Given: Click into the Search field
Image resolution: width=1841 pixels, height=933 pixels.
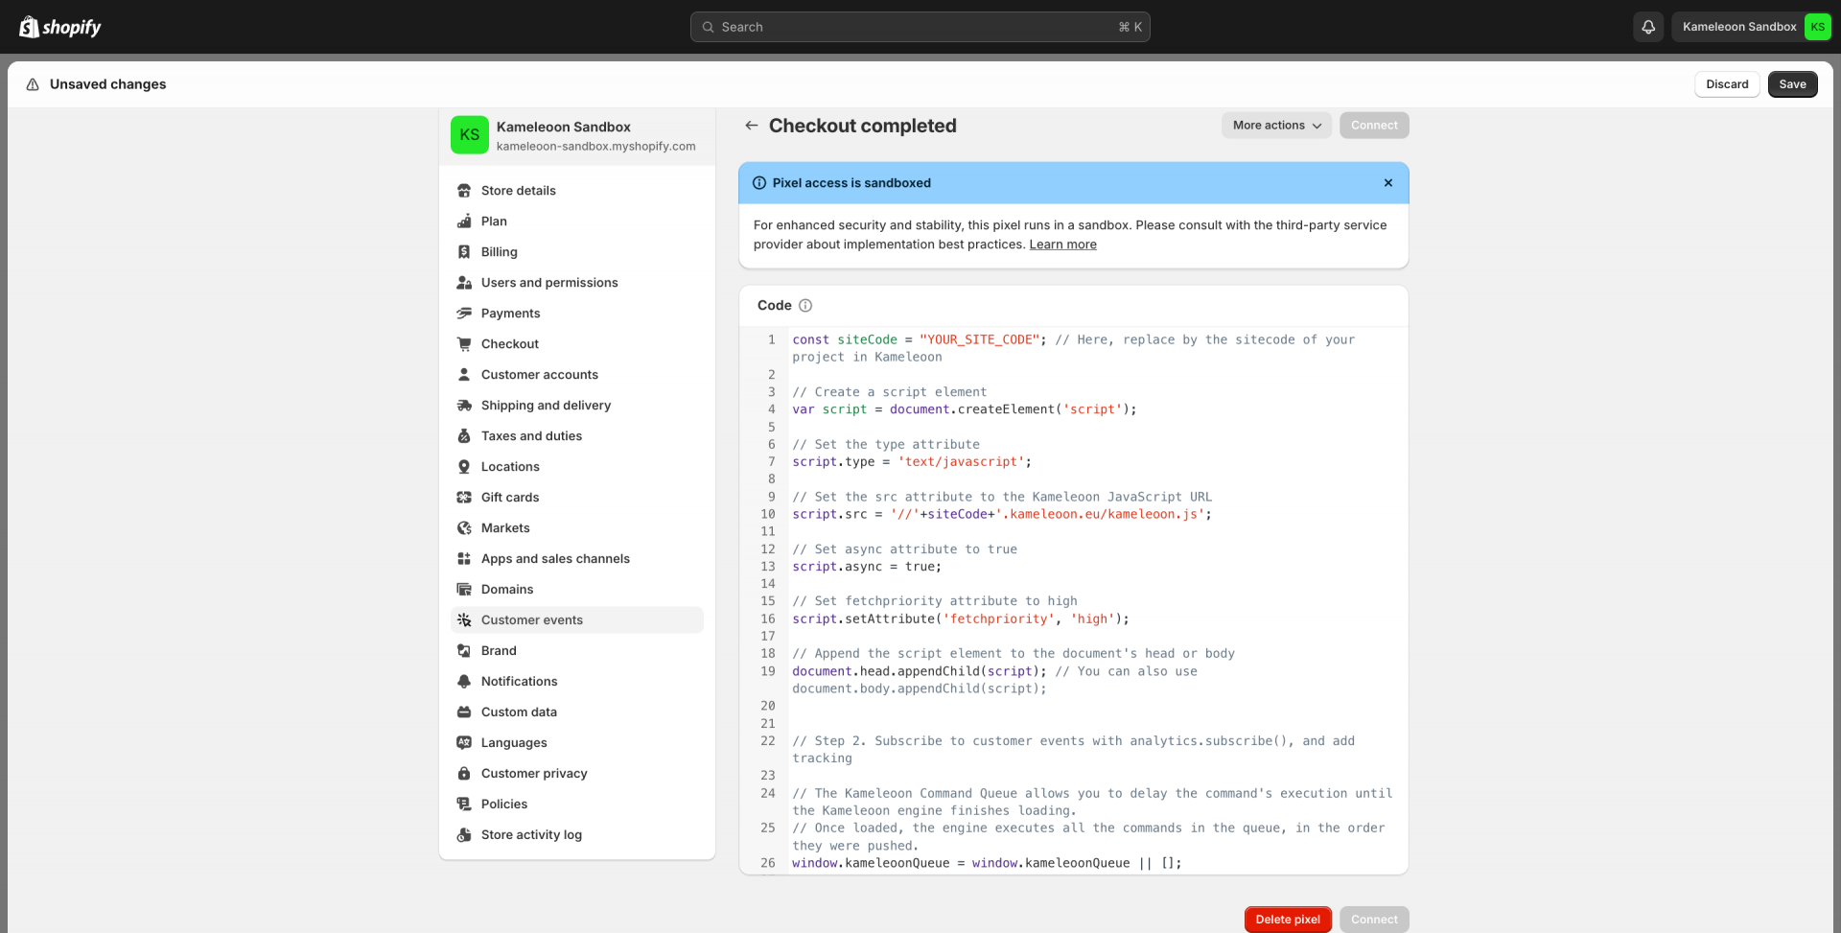Looking at the screenshot, I should tap(920, 27).
